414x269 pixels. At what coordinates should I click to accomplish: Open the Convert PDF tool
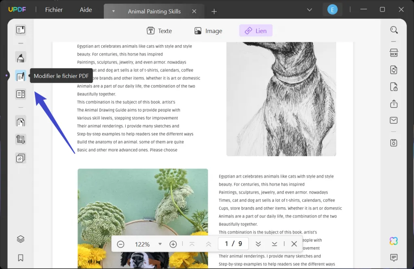pyautogui.click(x=394, y=70)
